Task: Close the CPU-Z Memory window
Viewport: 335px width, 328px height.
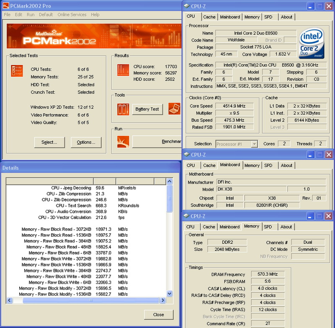Action: (328, 216)
